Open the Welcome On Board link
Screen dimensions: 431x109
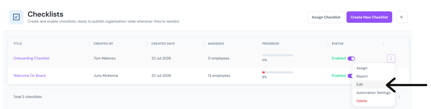(x=29, y=76)
